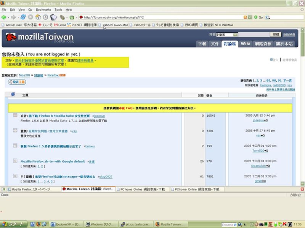Open poster profile benwu

tap(90, 146)
